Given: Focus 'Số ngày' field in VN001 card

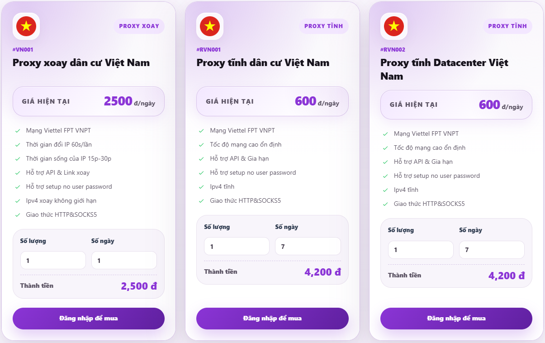Looking at the screenshot, I should [124, 261].
